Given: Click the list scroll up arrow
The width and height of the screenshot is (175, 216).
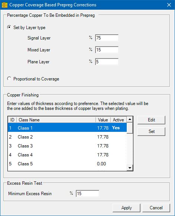Looking at the screenshot, I should [130, 120].
